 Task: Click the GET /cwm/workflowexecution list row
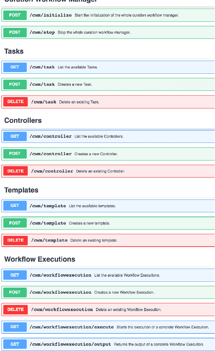pyautogui.click(x=101, y=275)
